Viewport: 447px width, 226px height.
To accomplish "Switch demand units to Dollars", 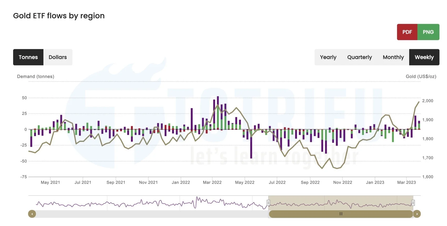I will [x=58, y=57].
